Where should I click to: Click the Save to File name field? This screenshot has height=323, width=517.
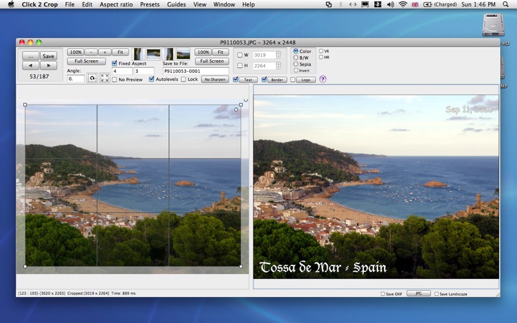[x=196, y=71]
